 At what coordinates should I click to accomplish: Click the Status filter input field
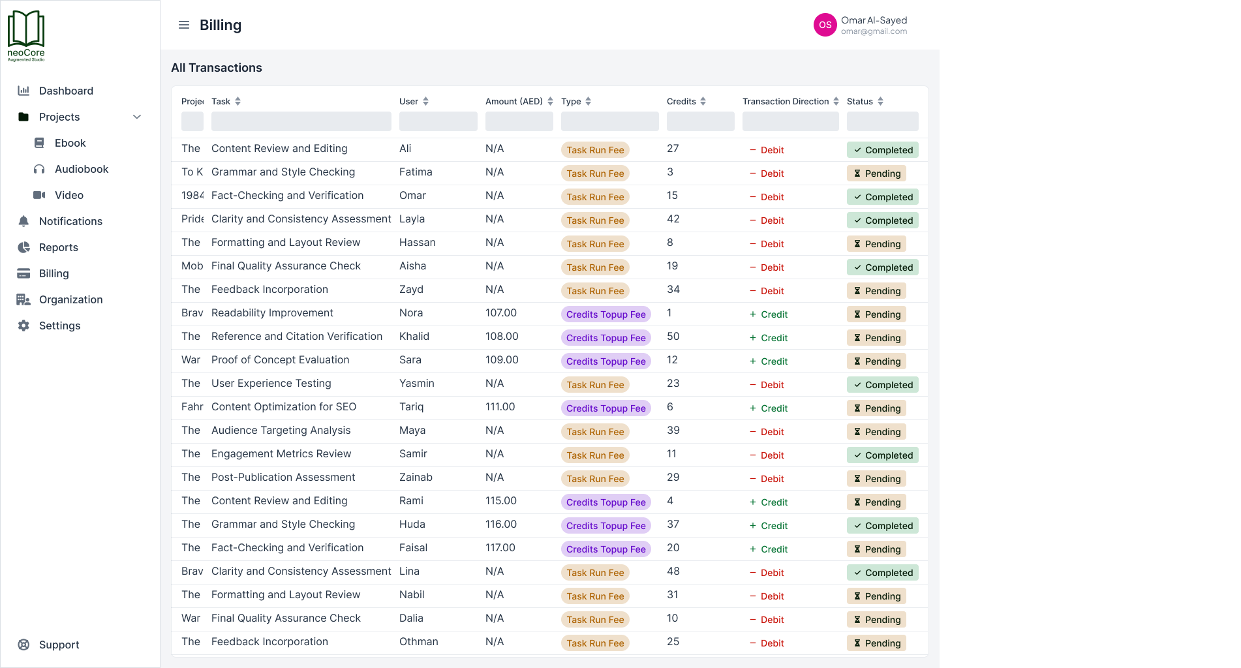pyautogui.click(x=882, y=121)
